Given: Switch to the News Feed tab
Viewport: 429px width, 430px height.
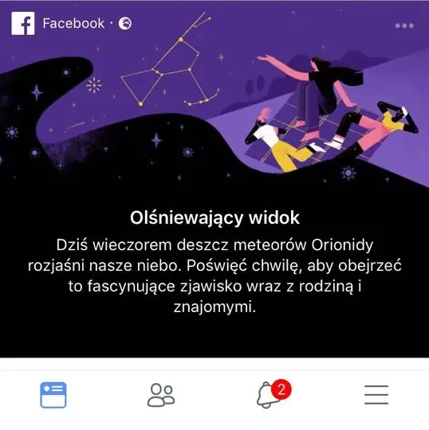Looking at the screenshot, I should coord(53,395).
